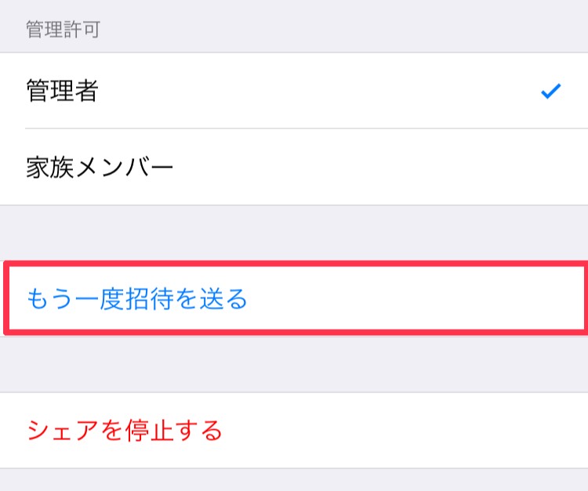This screenshot has height=491, width=588.
Task: Resend the invitation via もう一度招待を送る
Action: tap(137, 299)
